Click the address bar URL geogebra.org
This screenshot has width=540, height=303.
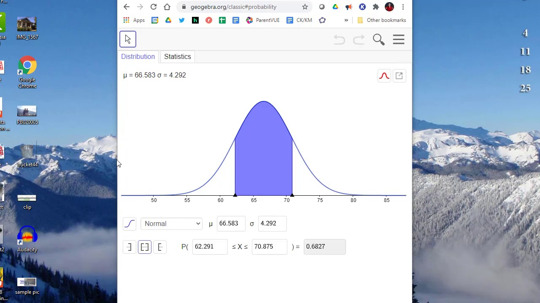(x=233, y=7)
